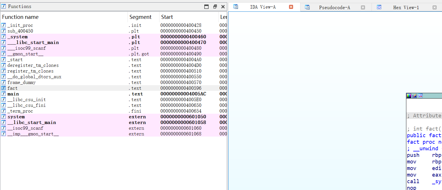The width and height of the screenshot is (442, 190).
Task: Click the third icon in graph node header
Action: (x=420, y=96)
